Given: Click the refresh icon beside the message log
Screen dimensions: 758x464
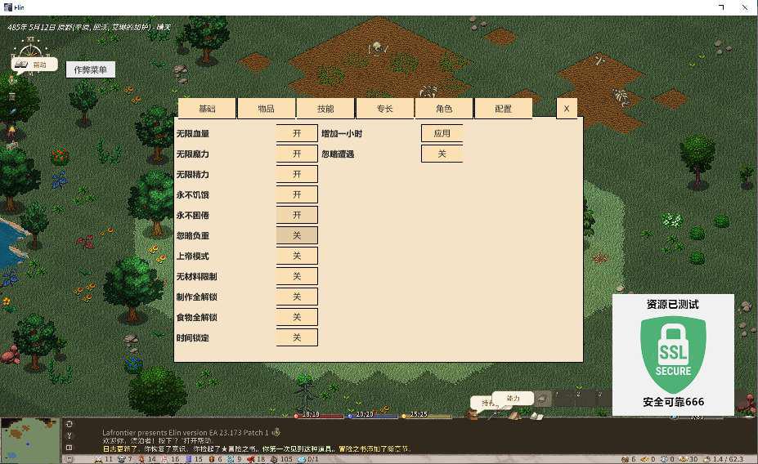Looking at the screenshot, I should (70, 424).
